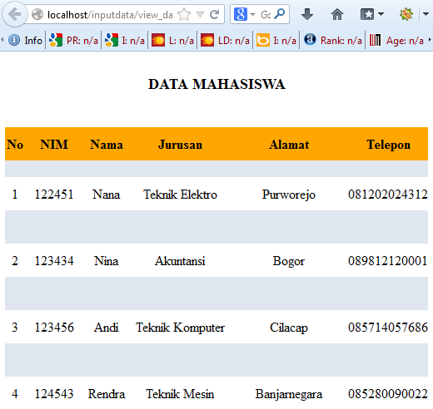Select phone number 085280090022
This screenshot has height=409, width=433.
coord(388,393)
